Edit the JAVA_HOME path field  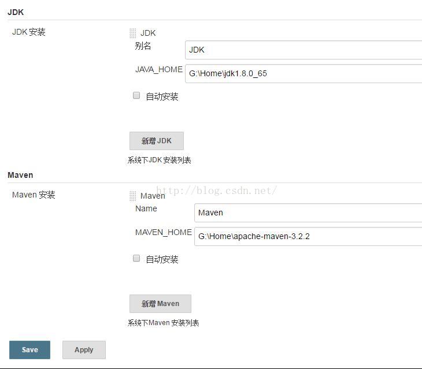click(x=303, y=74)
